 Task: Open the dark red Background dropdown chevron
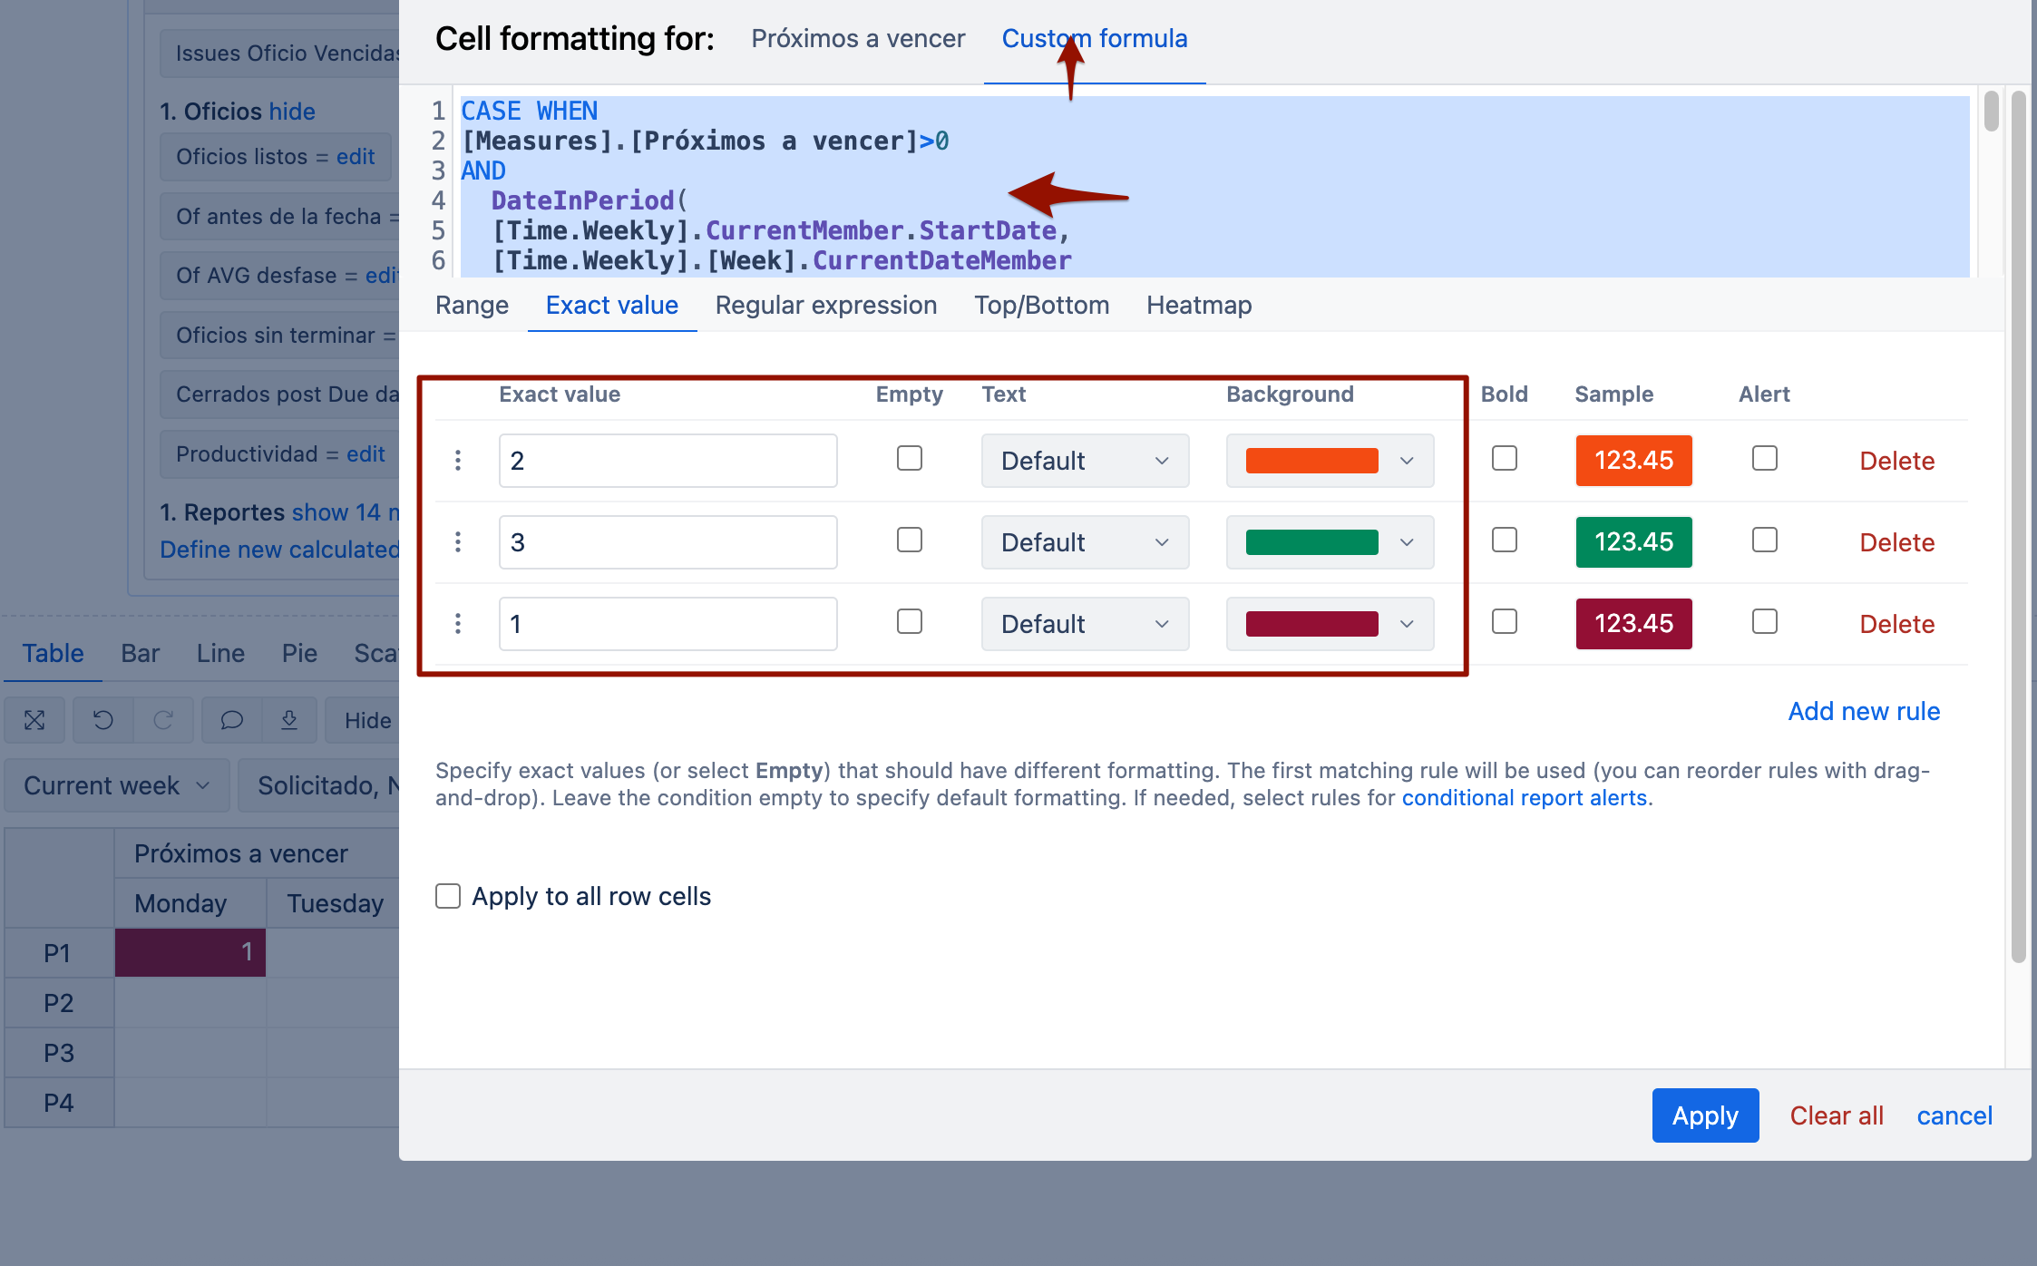click(1407, 624)
